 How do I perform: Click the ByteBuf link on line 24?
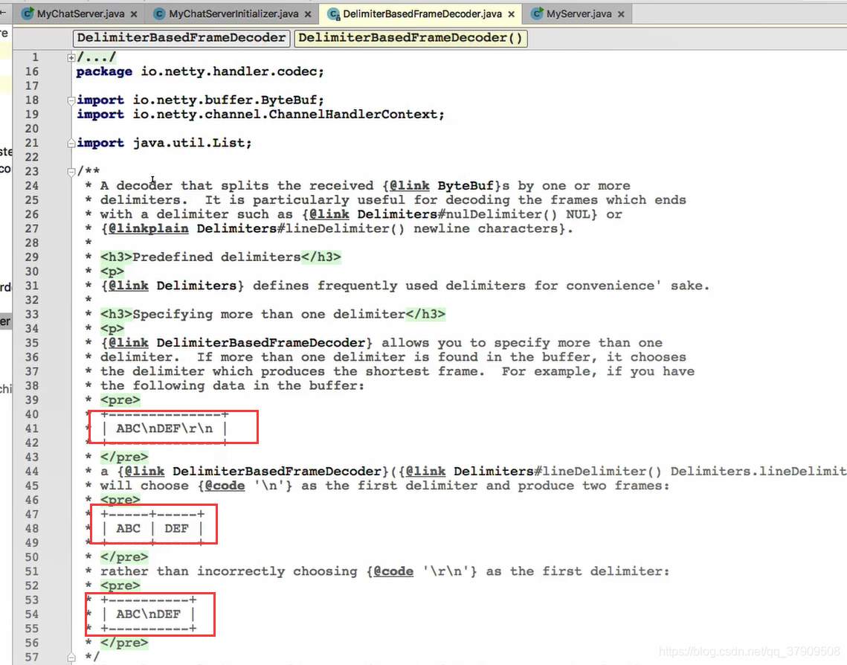pos(466,186)
